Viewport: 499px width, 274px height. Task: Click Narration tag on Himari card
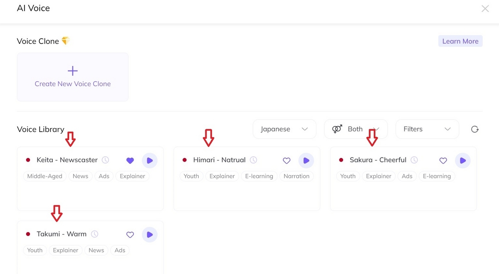coord(296,176)
